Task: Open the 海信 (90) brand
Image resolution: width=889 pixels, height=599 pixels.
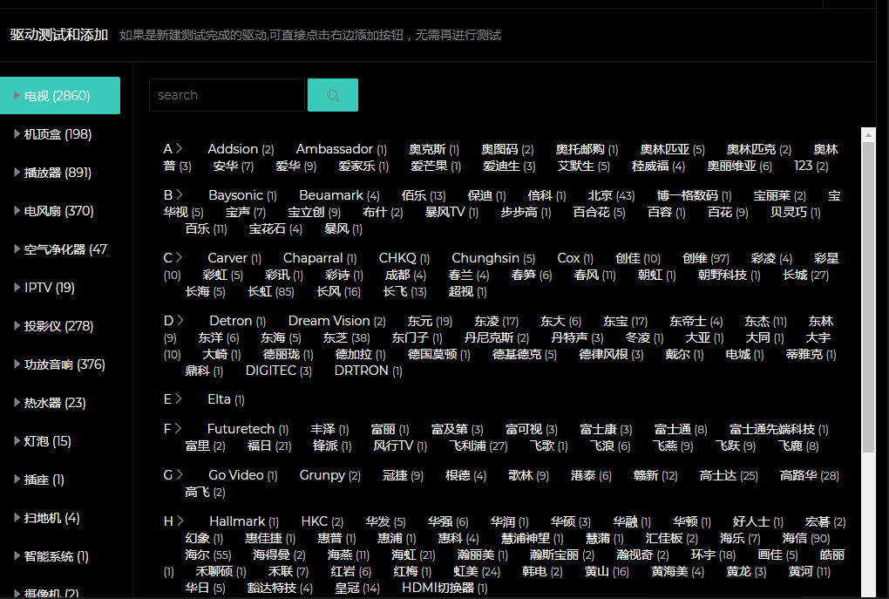Action: click(806, 538)
